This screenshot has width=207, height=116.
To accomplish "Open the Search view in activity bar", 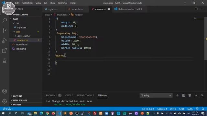I will pyautogui.click(x=5, y=20).
